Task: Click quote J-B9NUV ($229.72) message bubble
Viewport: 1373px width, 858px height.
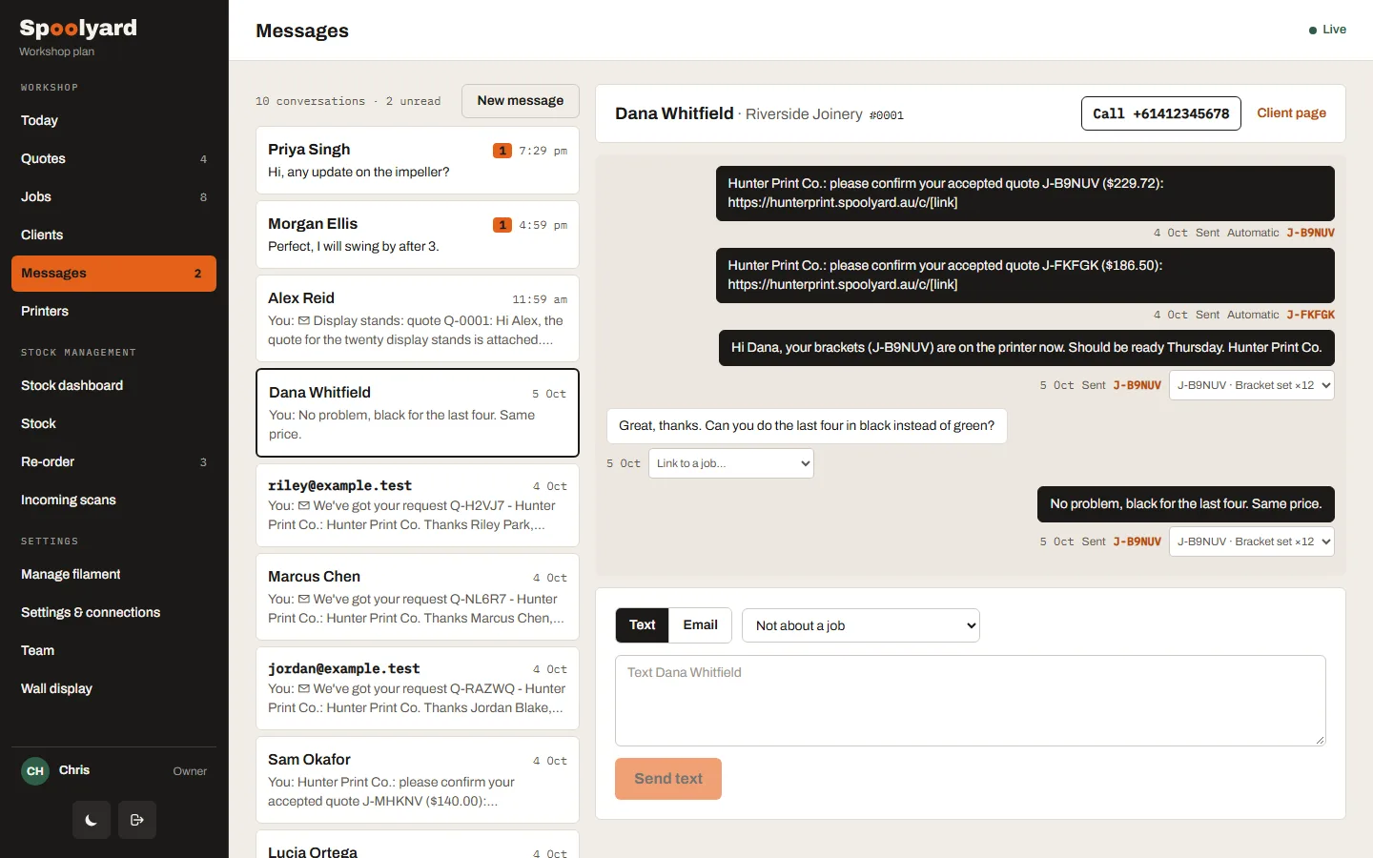Action: tap(1025, 194)
